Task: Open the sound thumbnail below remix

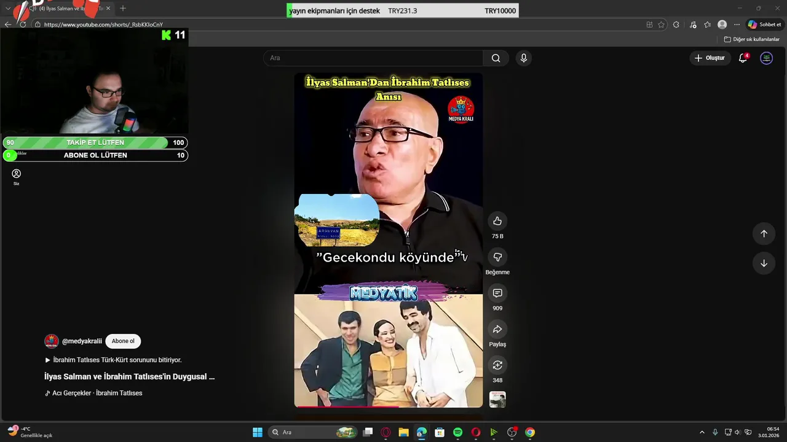Action: pyautogui.click(x=497, y=400)
